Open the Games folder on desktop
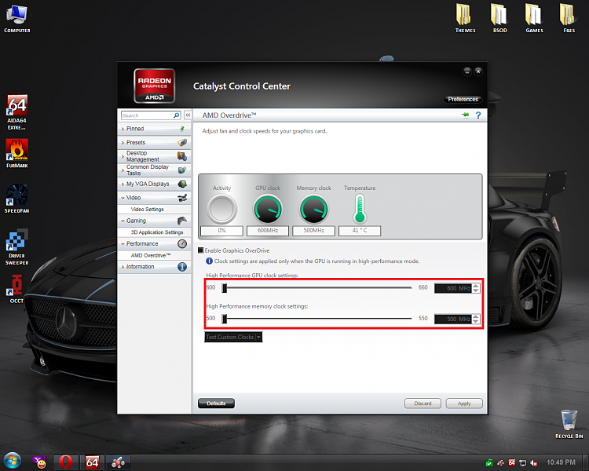The width and height of the screenshot is (589, 471). coord(534,18)
